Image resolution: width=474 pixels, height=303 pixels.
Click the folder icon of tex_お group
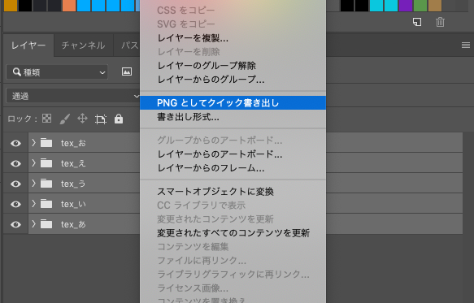(x=46, y=143)
